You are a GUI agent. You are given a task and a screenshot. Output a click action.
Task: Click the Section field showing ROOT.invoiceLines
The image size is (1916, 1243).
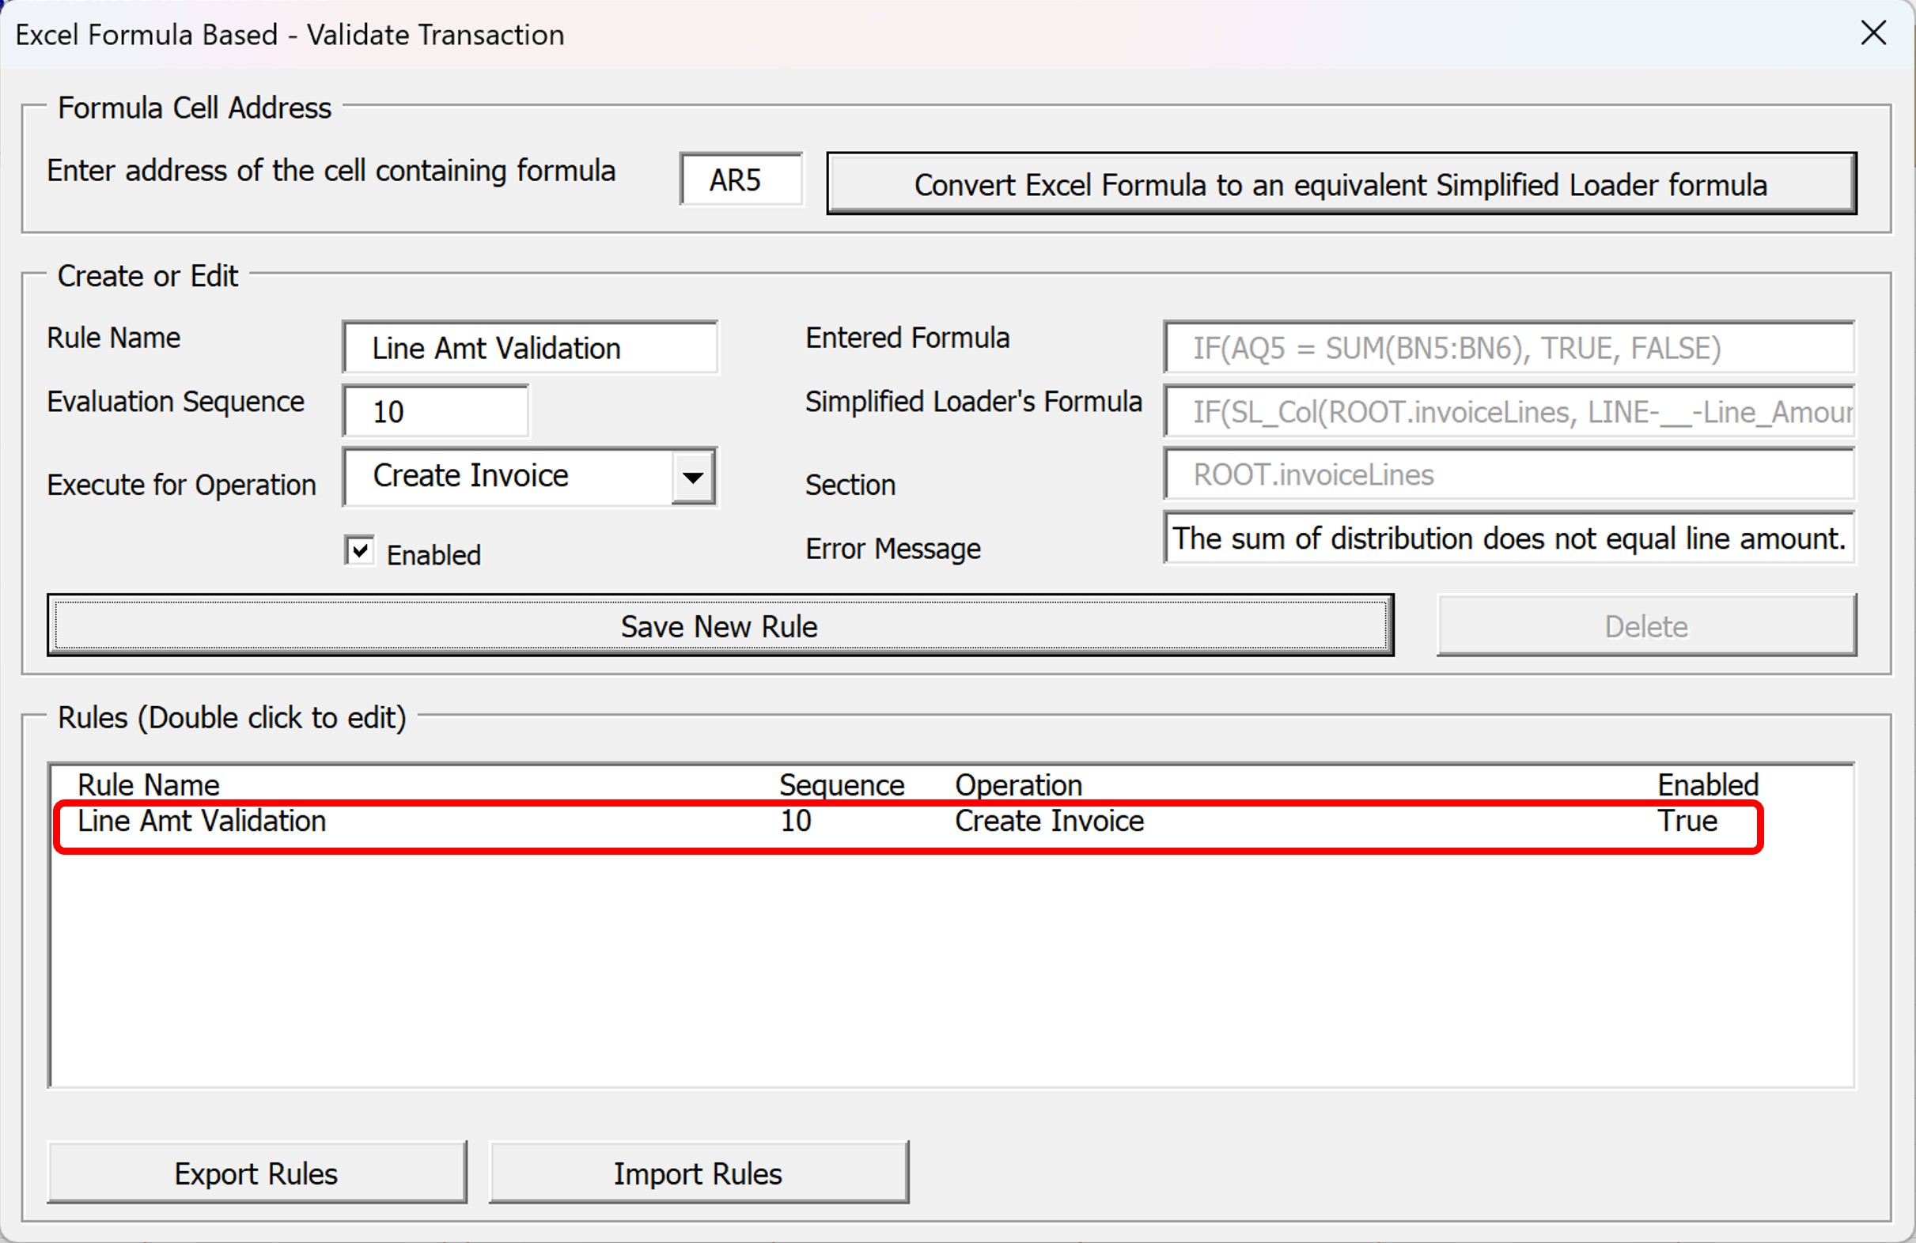[1509, 474]
